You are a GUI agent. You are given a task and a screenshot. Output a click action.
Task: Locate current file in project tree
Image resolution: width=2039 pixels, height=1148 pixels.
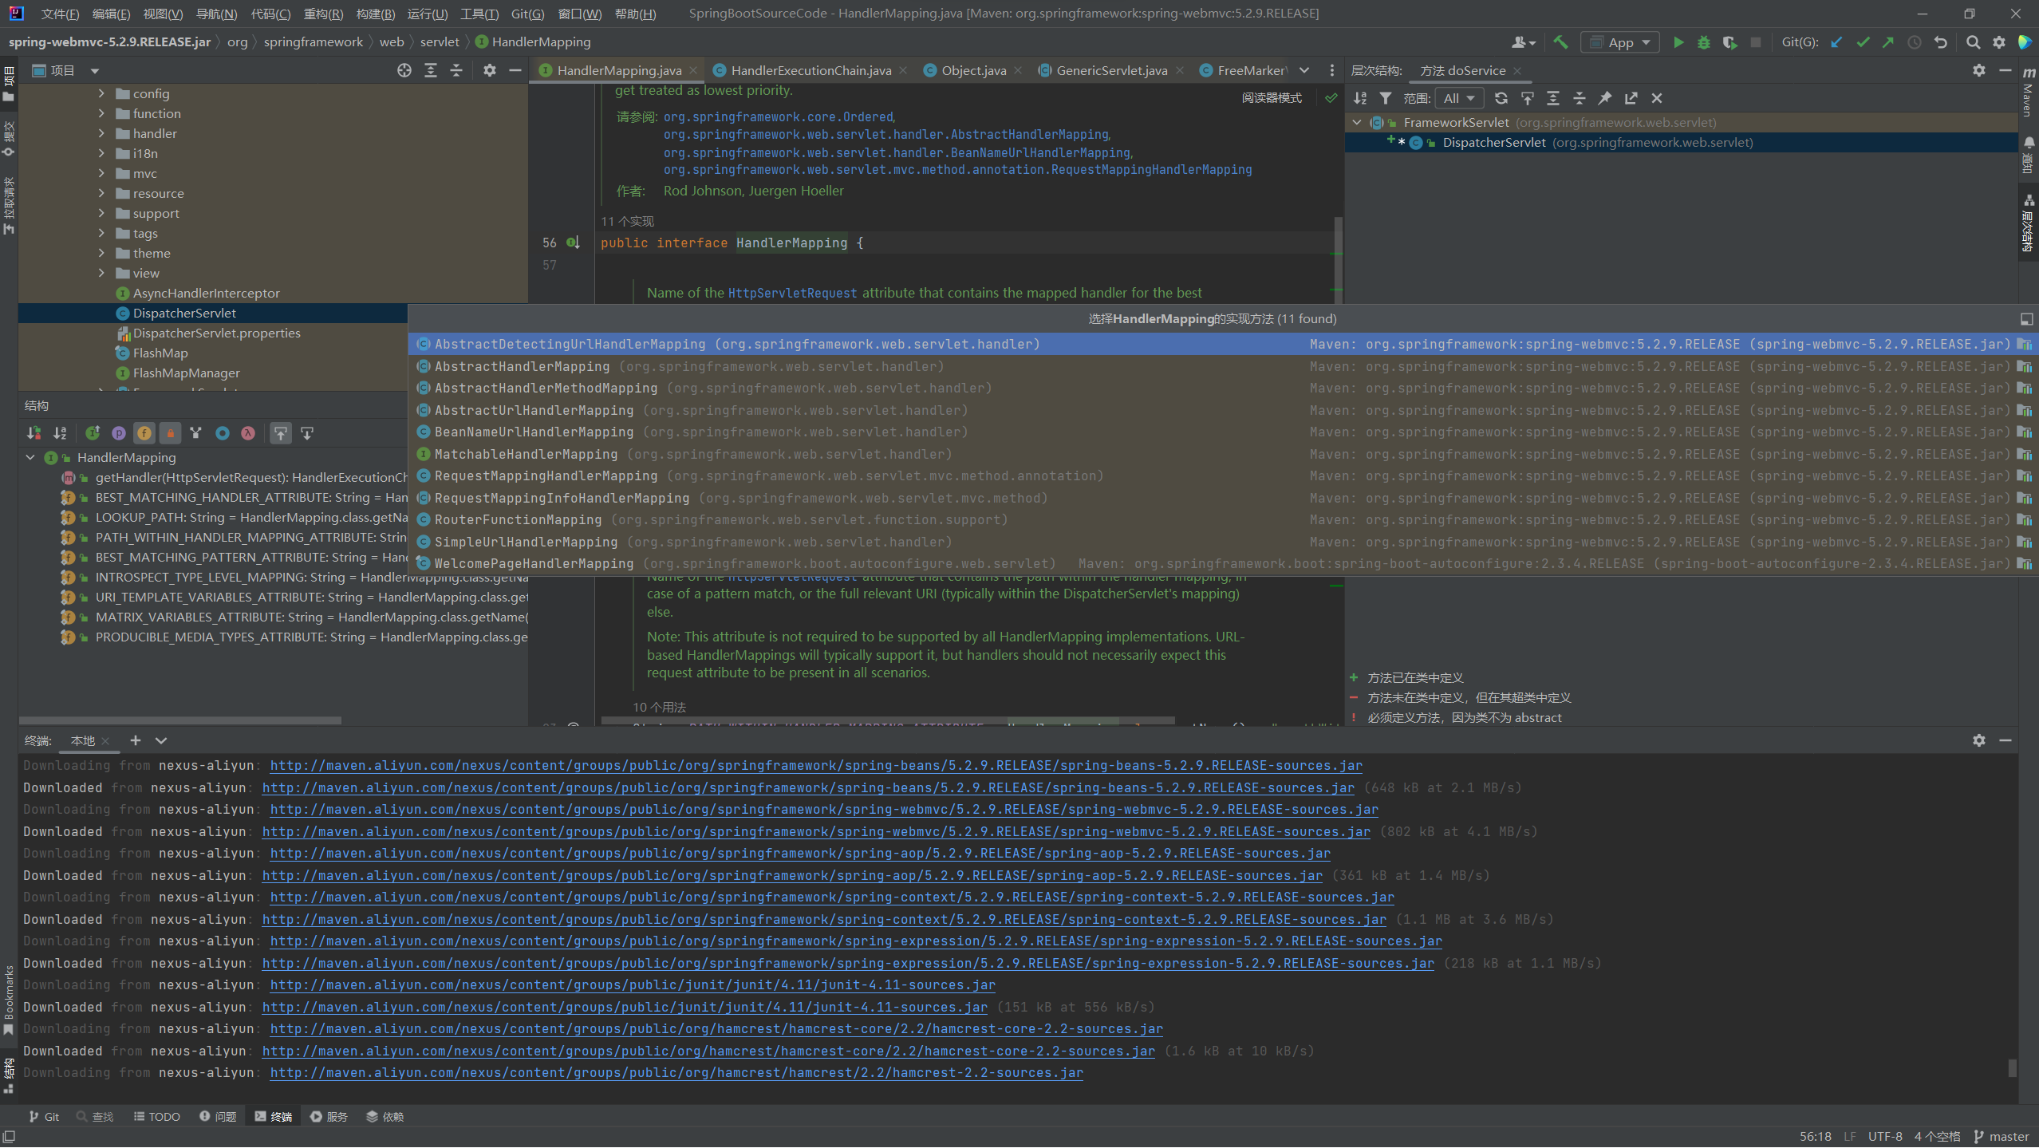(404, 70)
